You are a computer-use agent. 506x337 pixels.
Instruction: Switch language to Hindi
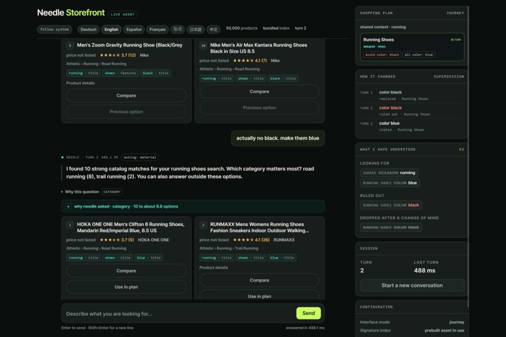(x=178, y=29)
